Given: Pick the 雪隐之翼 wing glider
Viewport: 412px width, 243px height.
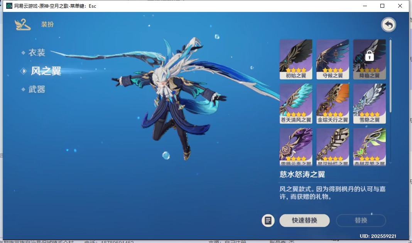Looking at the screenshot, I should point(369,104).
